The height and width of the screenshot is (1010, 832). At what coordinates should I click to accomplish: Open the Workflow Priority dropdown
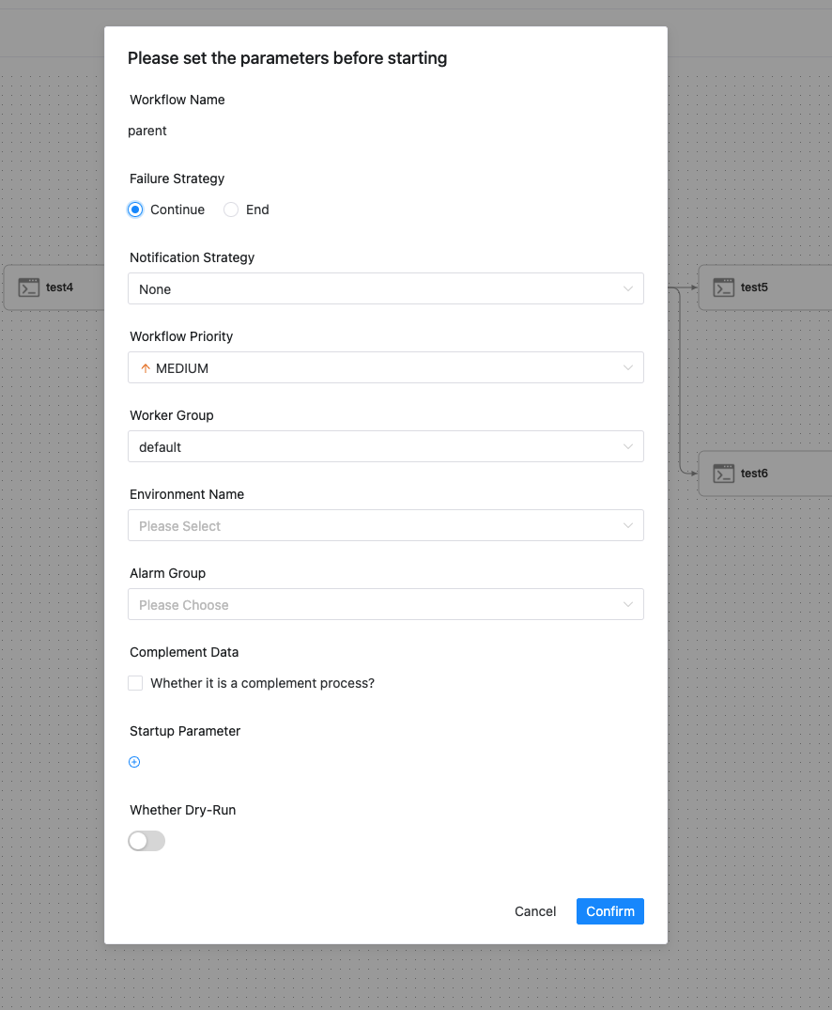[x=385, y=367]
